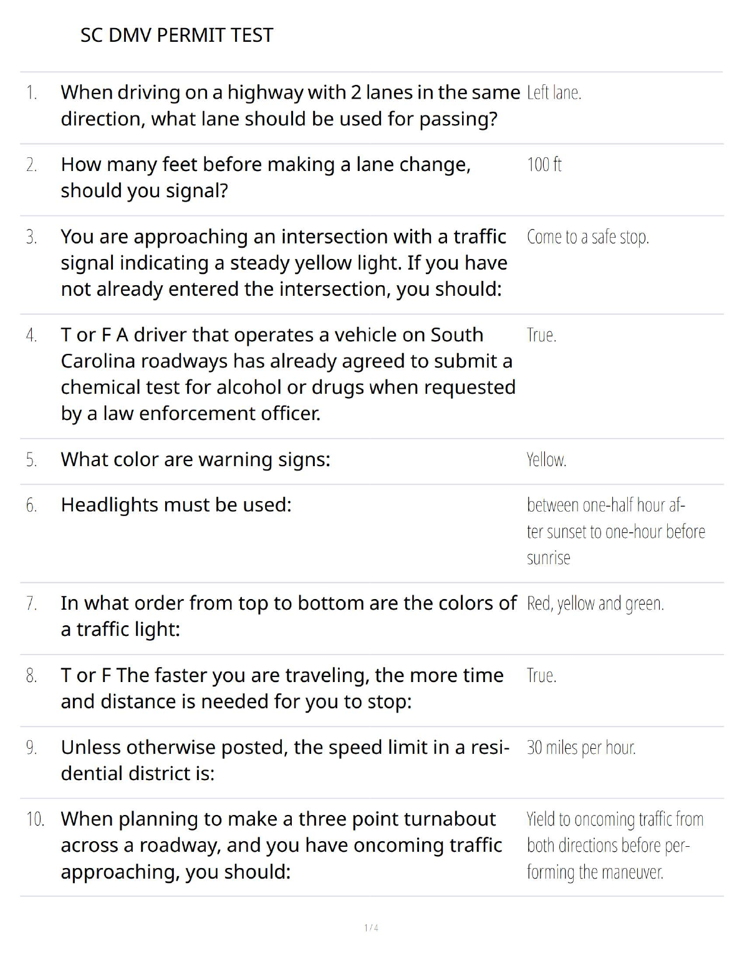Click 'What color are warning signs:' question

pyautogui.click(x=195, y=460)
